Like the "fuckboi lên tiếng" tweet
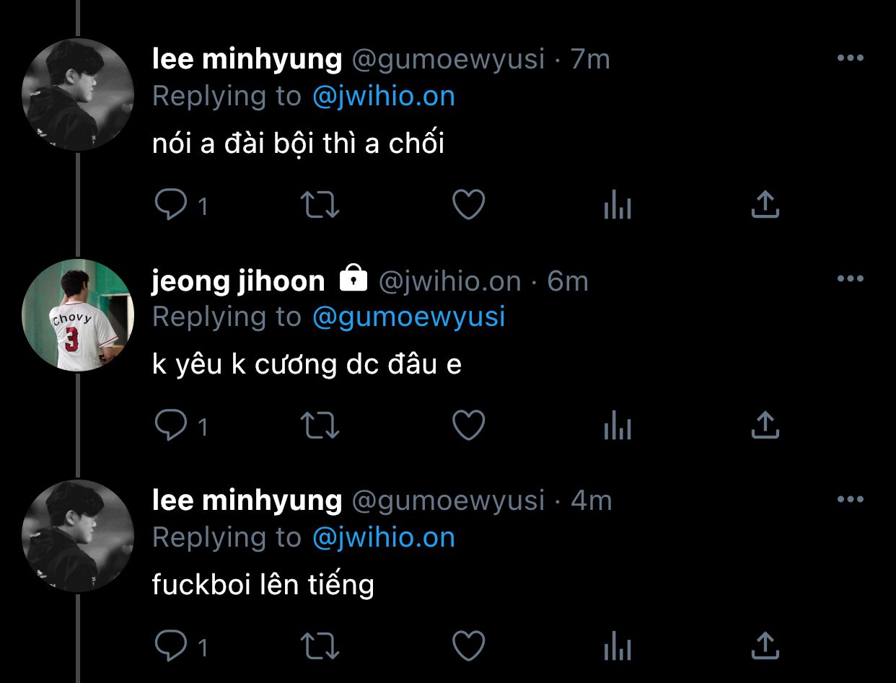This screenshot has width=896, height=683. 468,645
